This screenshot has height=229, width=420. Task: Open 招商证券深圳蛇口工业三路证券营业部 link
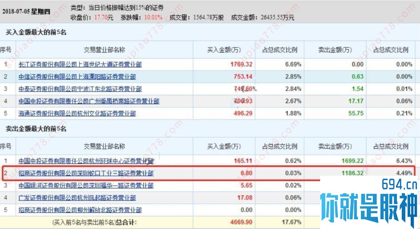(x=86, y=173)
